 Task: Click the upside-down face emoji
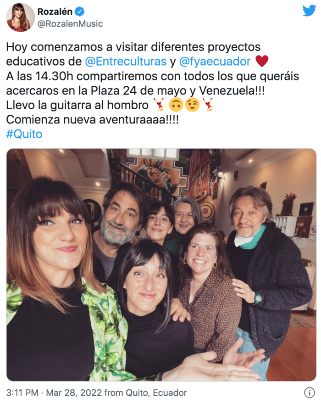pos(176,105)
